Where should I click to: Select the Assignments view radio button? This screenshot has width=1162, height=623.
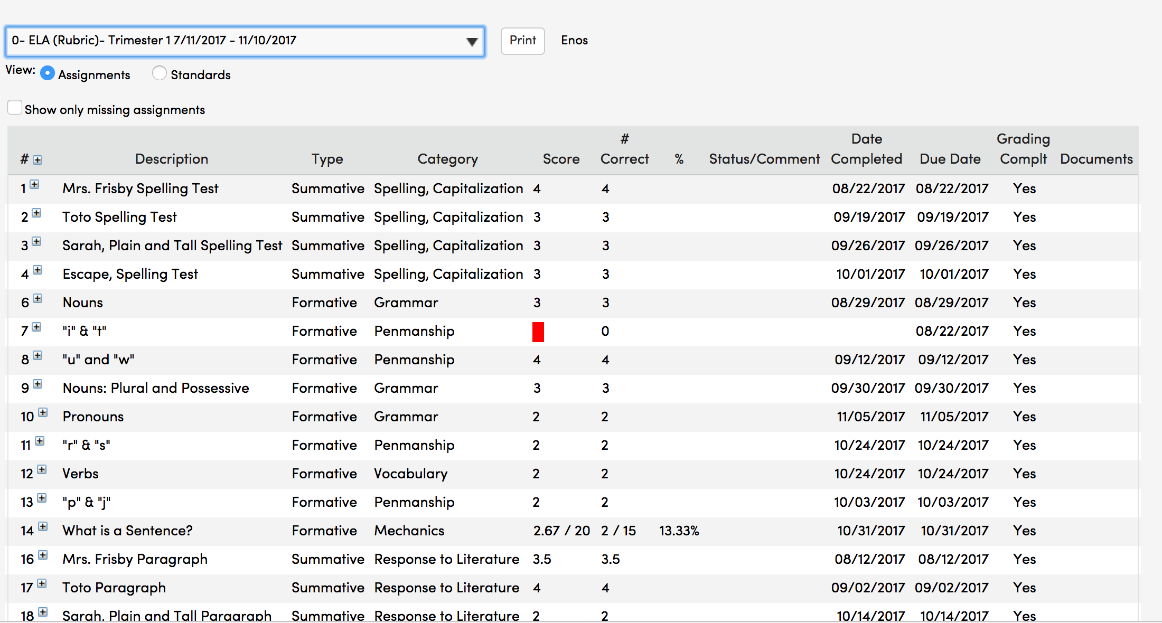(48, 73)
